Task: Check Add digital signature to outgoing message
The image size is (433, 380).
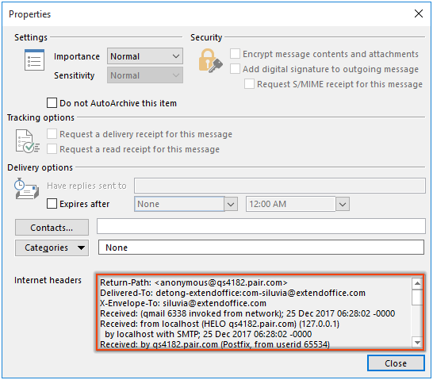Action: 235,69
